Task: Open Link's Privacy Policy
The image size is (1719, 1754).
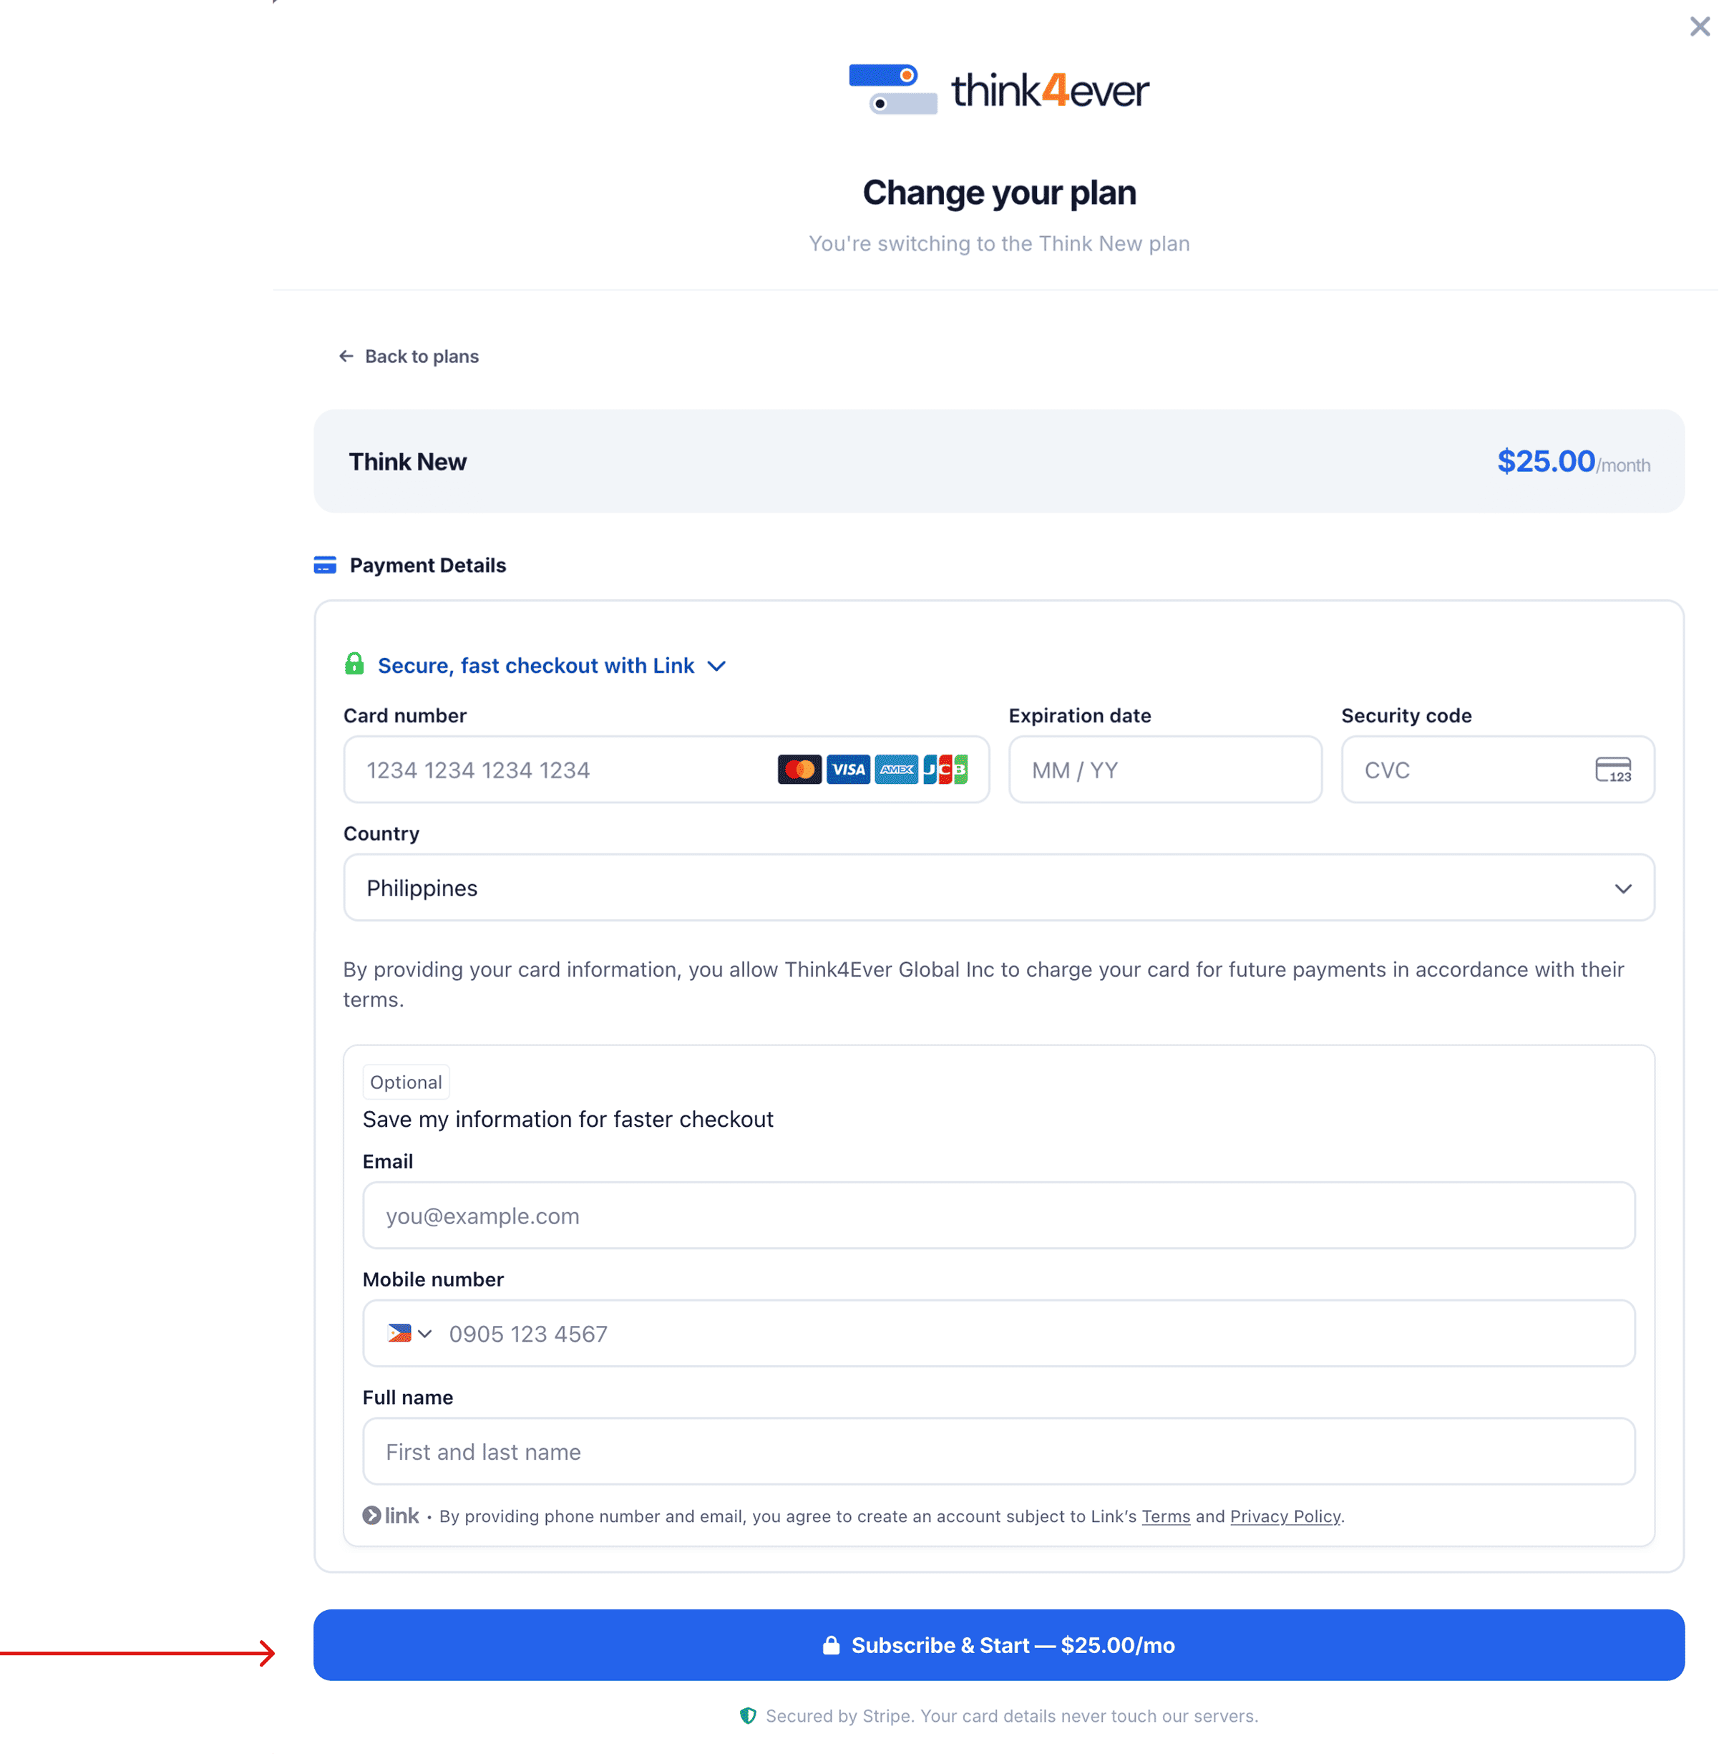Action: [x=1285, y=1516]
